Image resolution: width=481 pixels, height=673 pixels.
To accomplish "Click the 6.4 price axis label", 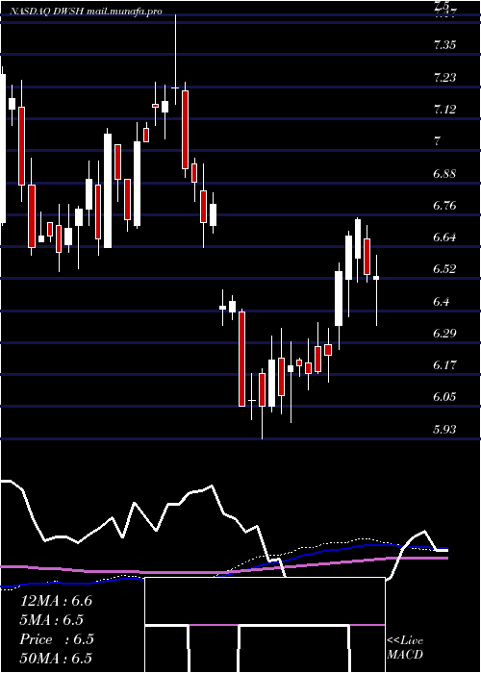I will tap(442, 301).
